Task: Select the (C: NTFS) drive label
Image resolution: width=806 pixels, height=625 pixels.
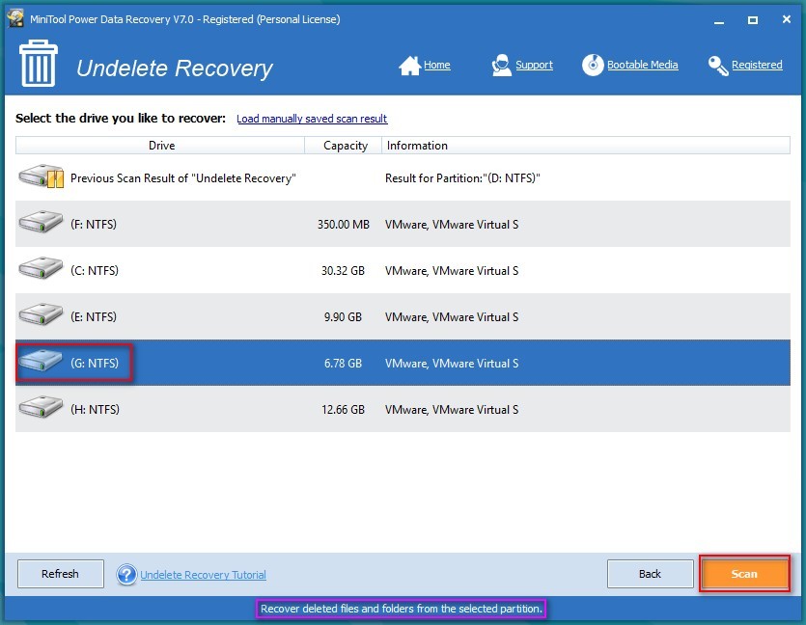Action: (95, 271)
